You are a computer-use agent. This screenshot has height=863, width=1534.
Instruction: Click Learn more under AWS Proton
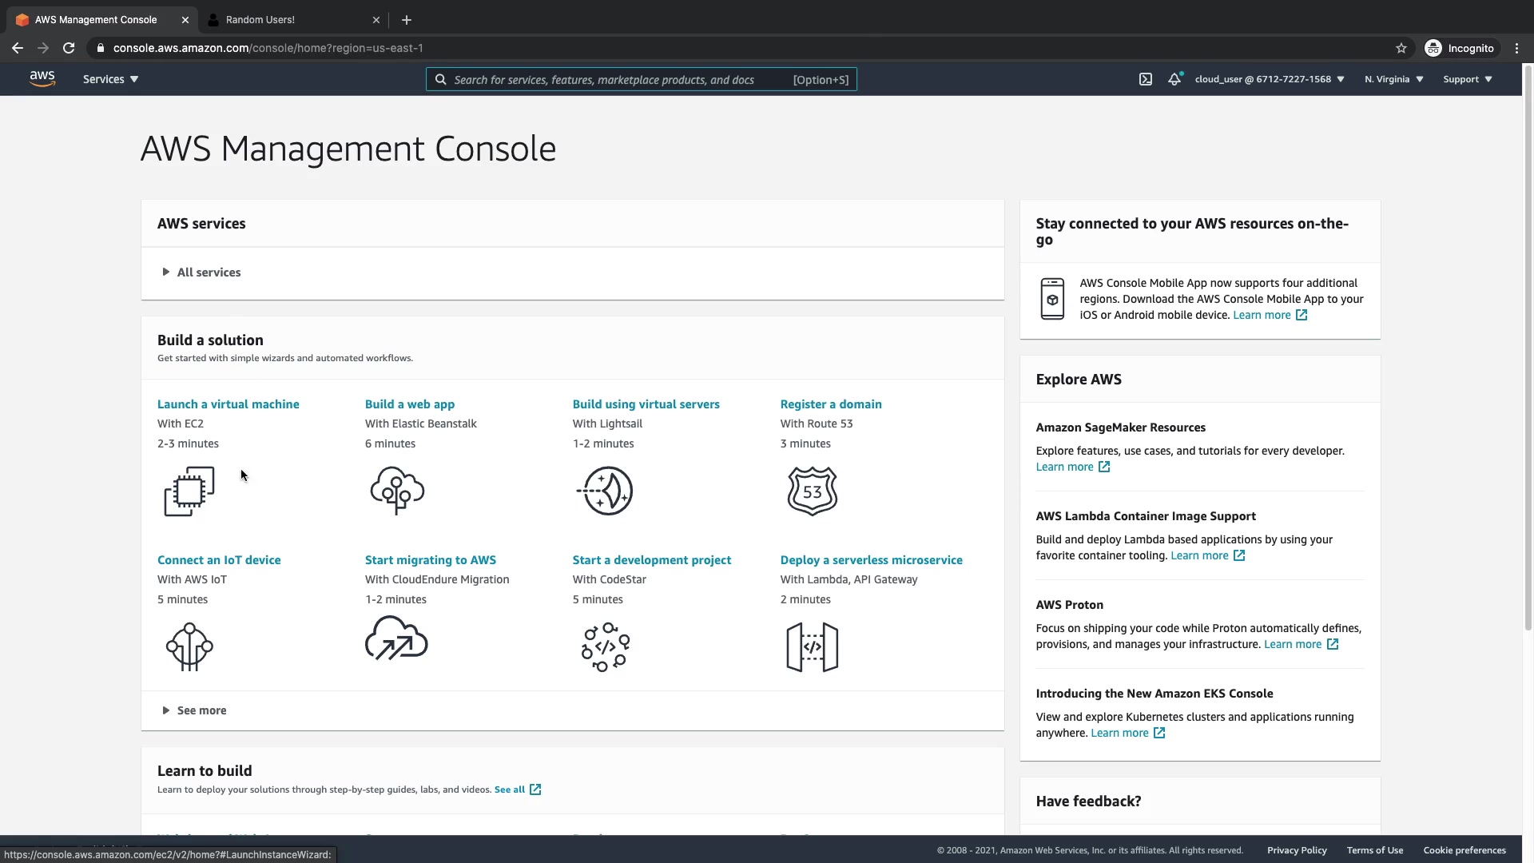(1292, 644)
